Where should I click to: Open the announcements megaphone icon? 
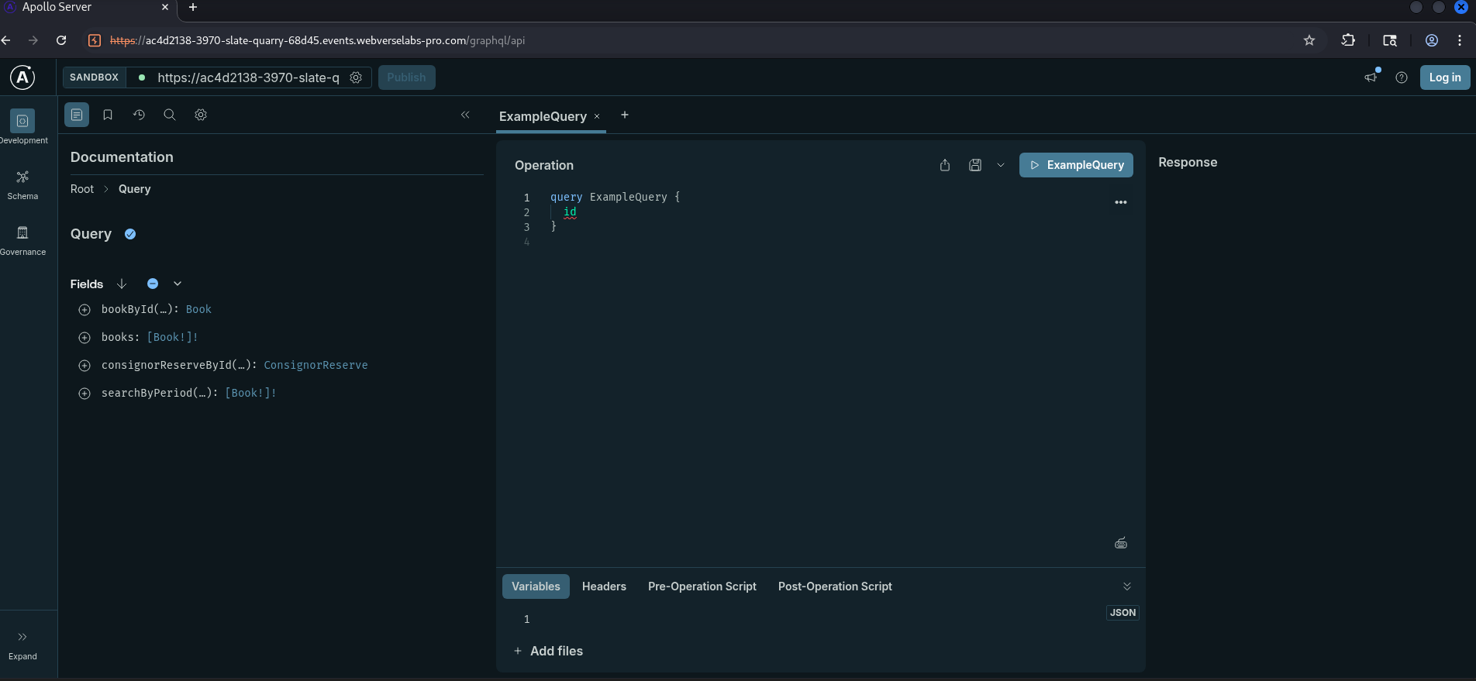pos(1371,77)
